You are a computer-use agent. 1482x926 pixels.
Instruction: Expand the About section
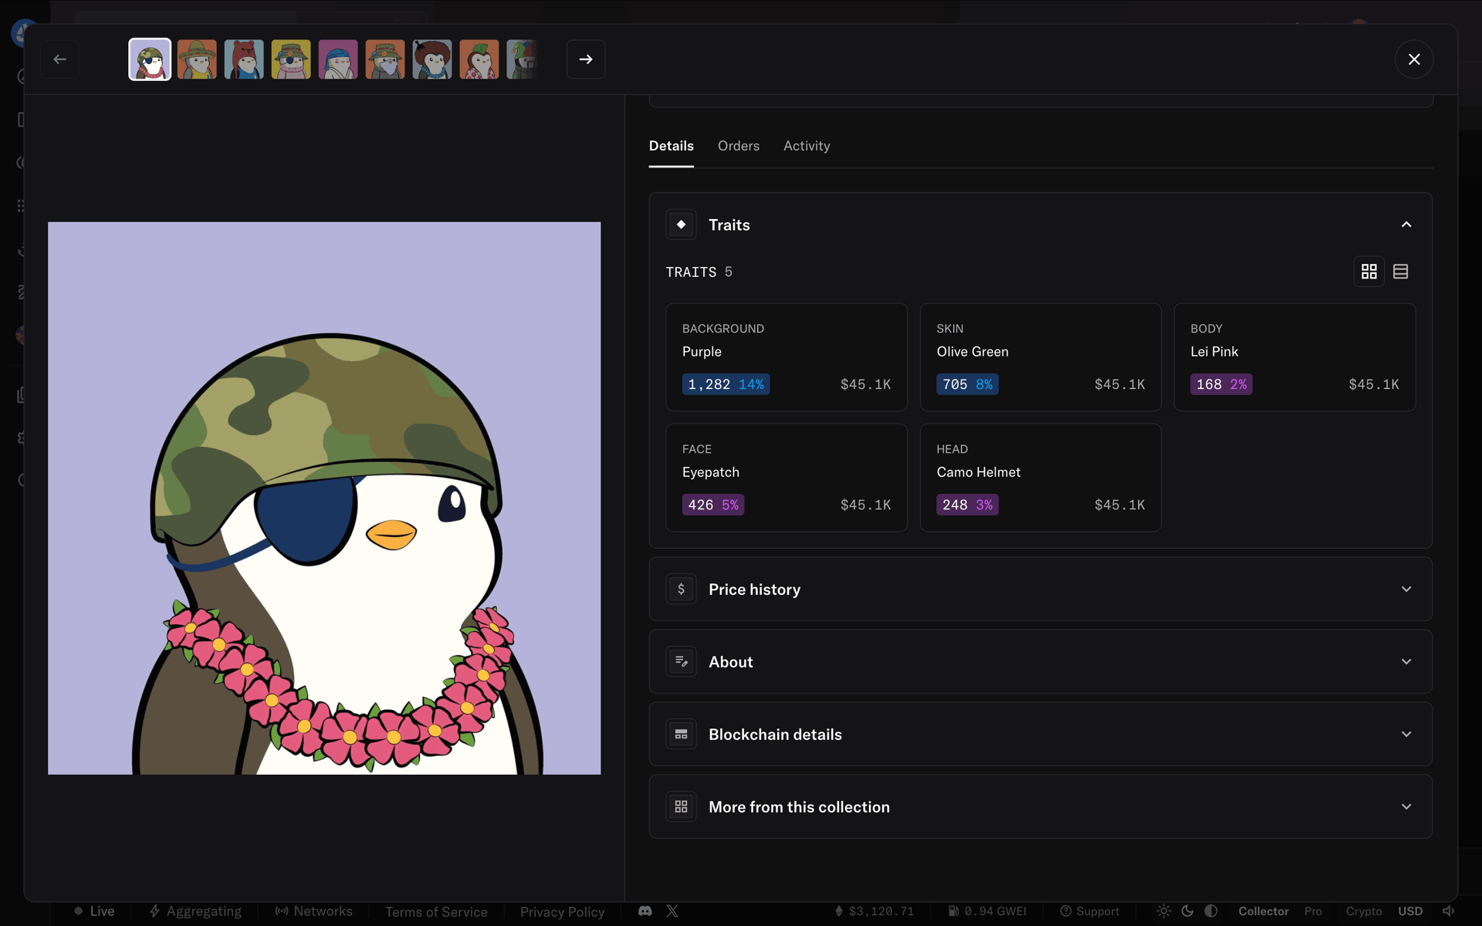[x=1040, y=662]
